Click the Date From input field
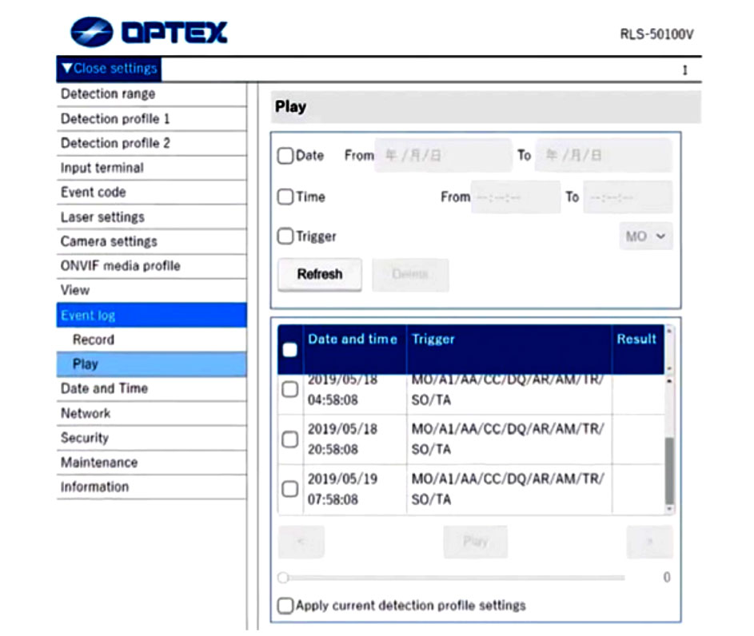Screen dimensions: 754x636 pyautogui.click(x=443, y=156)
